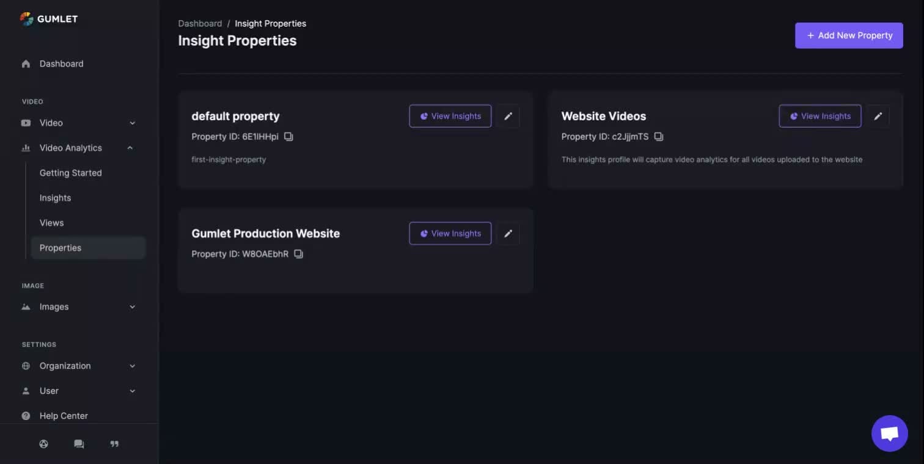Go to Getting Started page

tap(70, 173)
